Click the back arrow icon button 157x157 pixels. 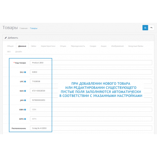click(x=152, y=28)
